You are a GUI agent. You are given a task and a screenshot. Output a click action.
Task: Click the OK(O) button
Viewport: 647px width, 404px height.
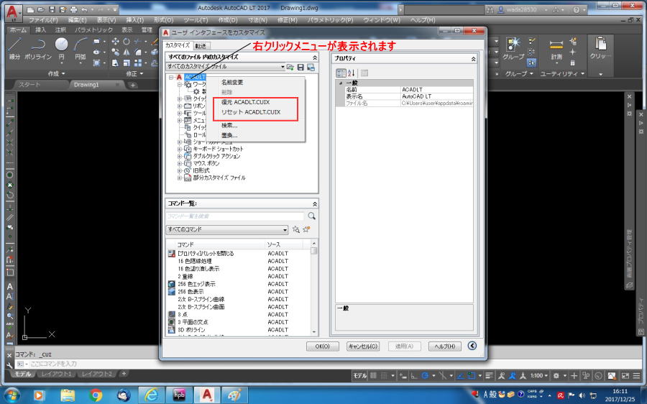[322, 346]
